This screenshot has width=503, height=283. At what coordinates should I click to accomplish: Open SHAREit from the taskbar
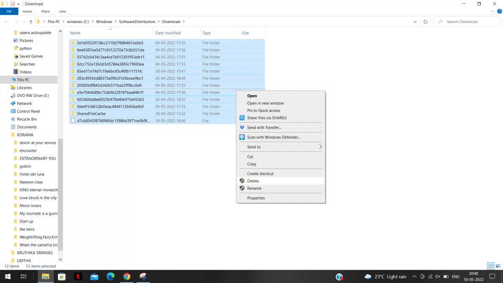pyautogui.click(x=143, y=277)
